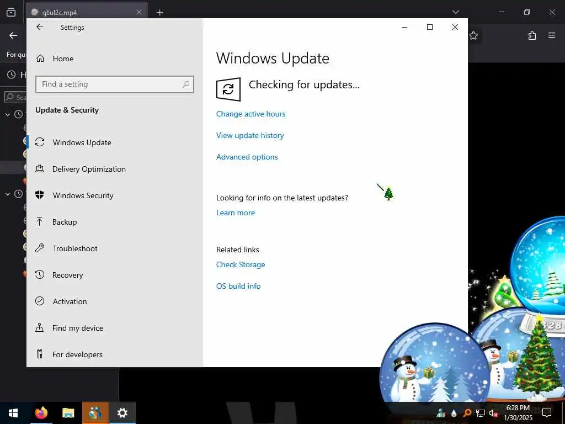Open a new Firefox tab
The width and height of the screenshot is (565, 424).
159,13
